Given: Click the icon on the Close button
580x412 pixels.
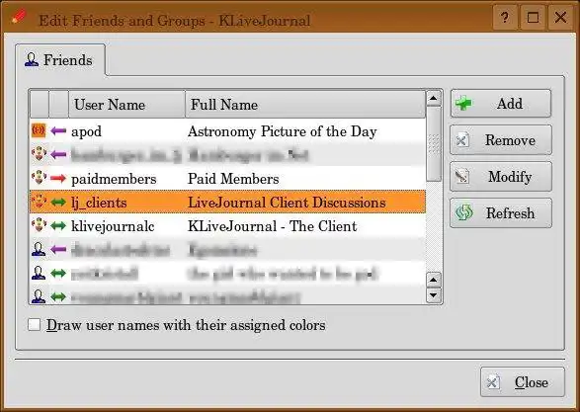Looking at the screenshot, I should pos(493,382).
